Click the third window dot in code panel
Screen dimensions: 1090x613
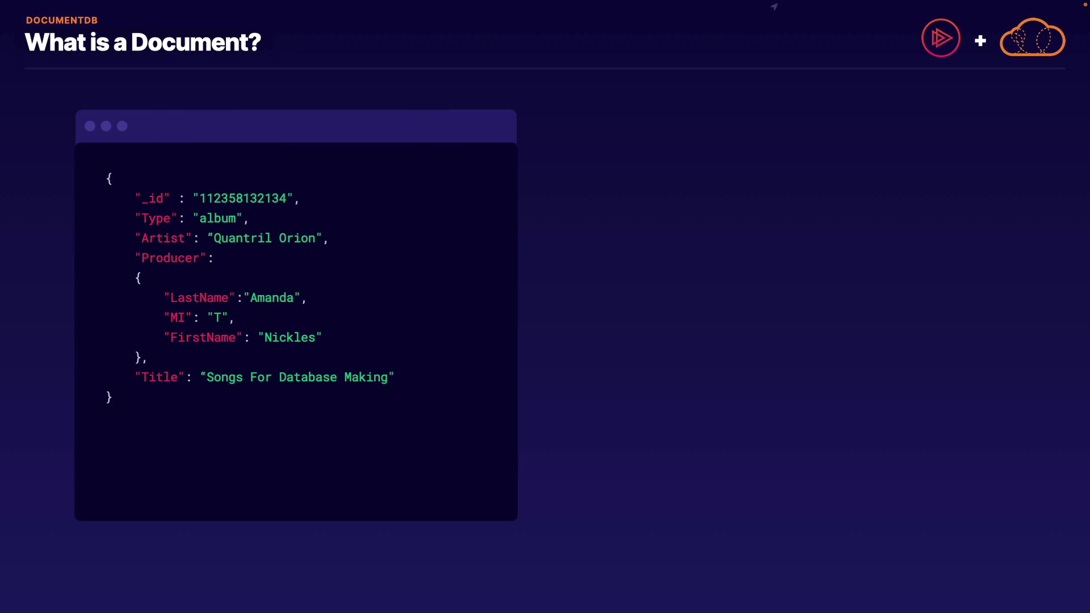122,126
